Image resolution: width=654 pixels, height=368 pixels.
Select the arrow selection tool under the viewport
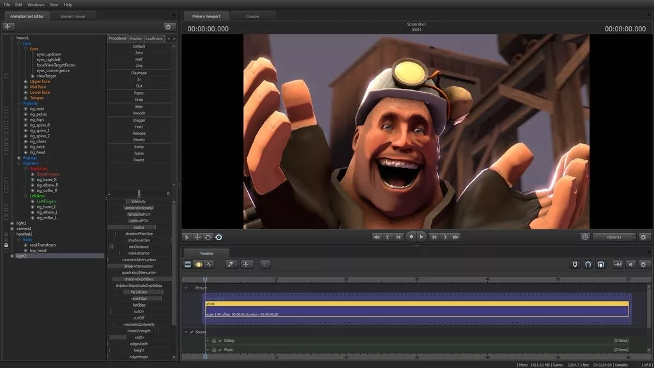pyautogui.click(x=188, y=237)
